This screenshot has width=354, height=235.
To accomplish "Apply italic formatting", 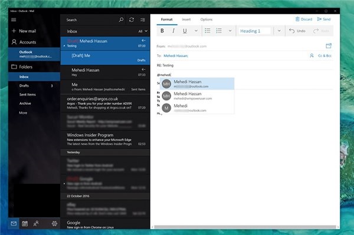I will click(173, 31).
